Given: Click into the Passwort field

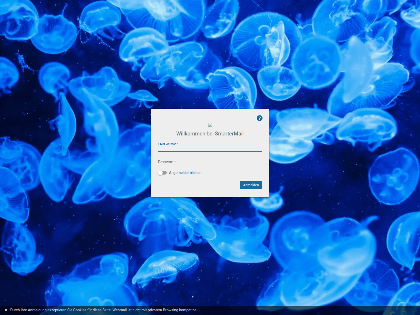Looking at the screenshot, I should pyautogui.click(x=210, y=162).
